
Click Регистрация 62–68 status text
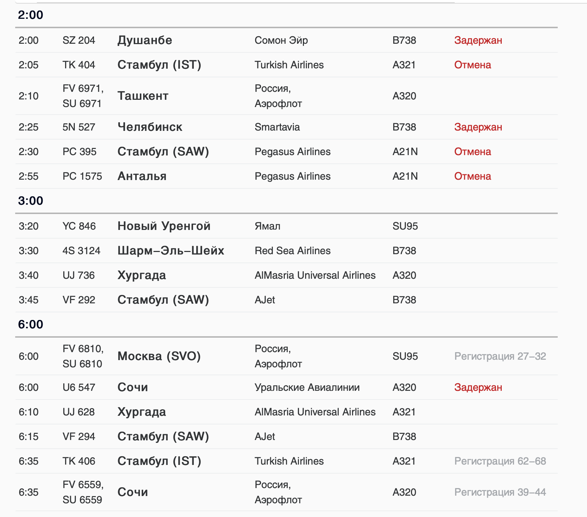pos(500,461)
